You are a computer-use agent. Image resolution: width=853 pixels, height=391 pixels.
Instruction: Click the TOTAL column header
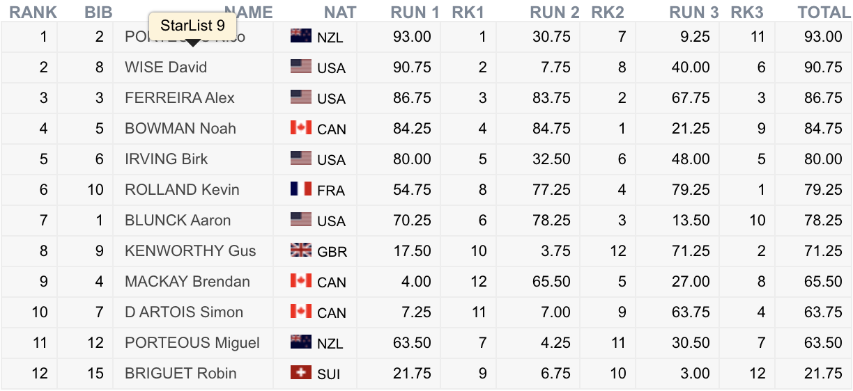(823, 12)
